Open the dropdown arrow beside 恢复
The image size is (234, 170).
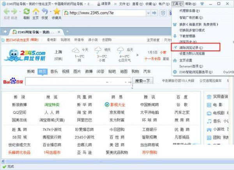click(x=51, y=11)
